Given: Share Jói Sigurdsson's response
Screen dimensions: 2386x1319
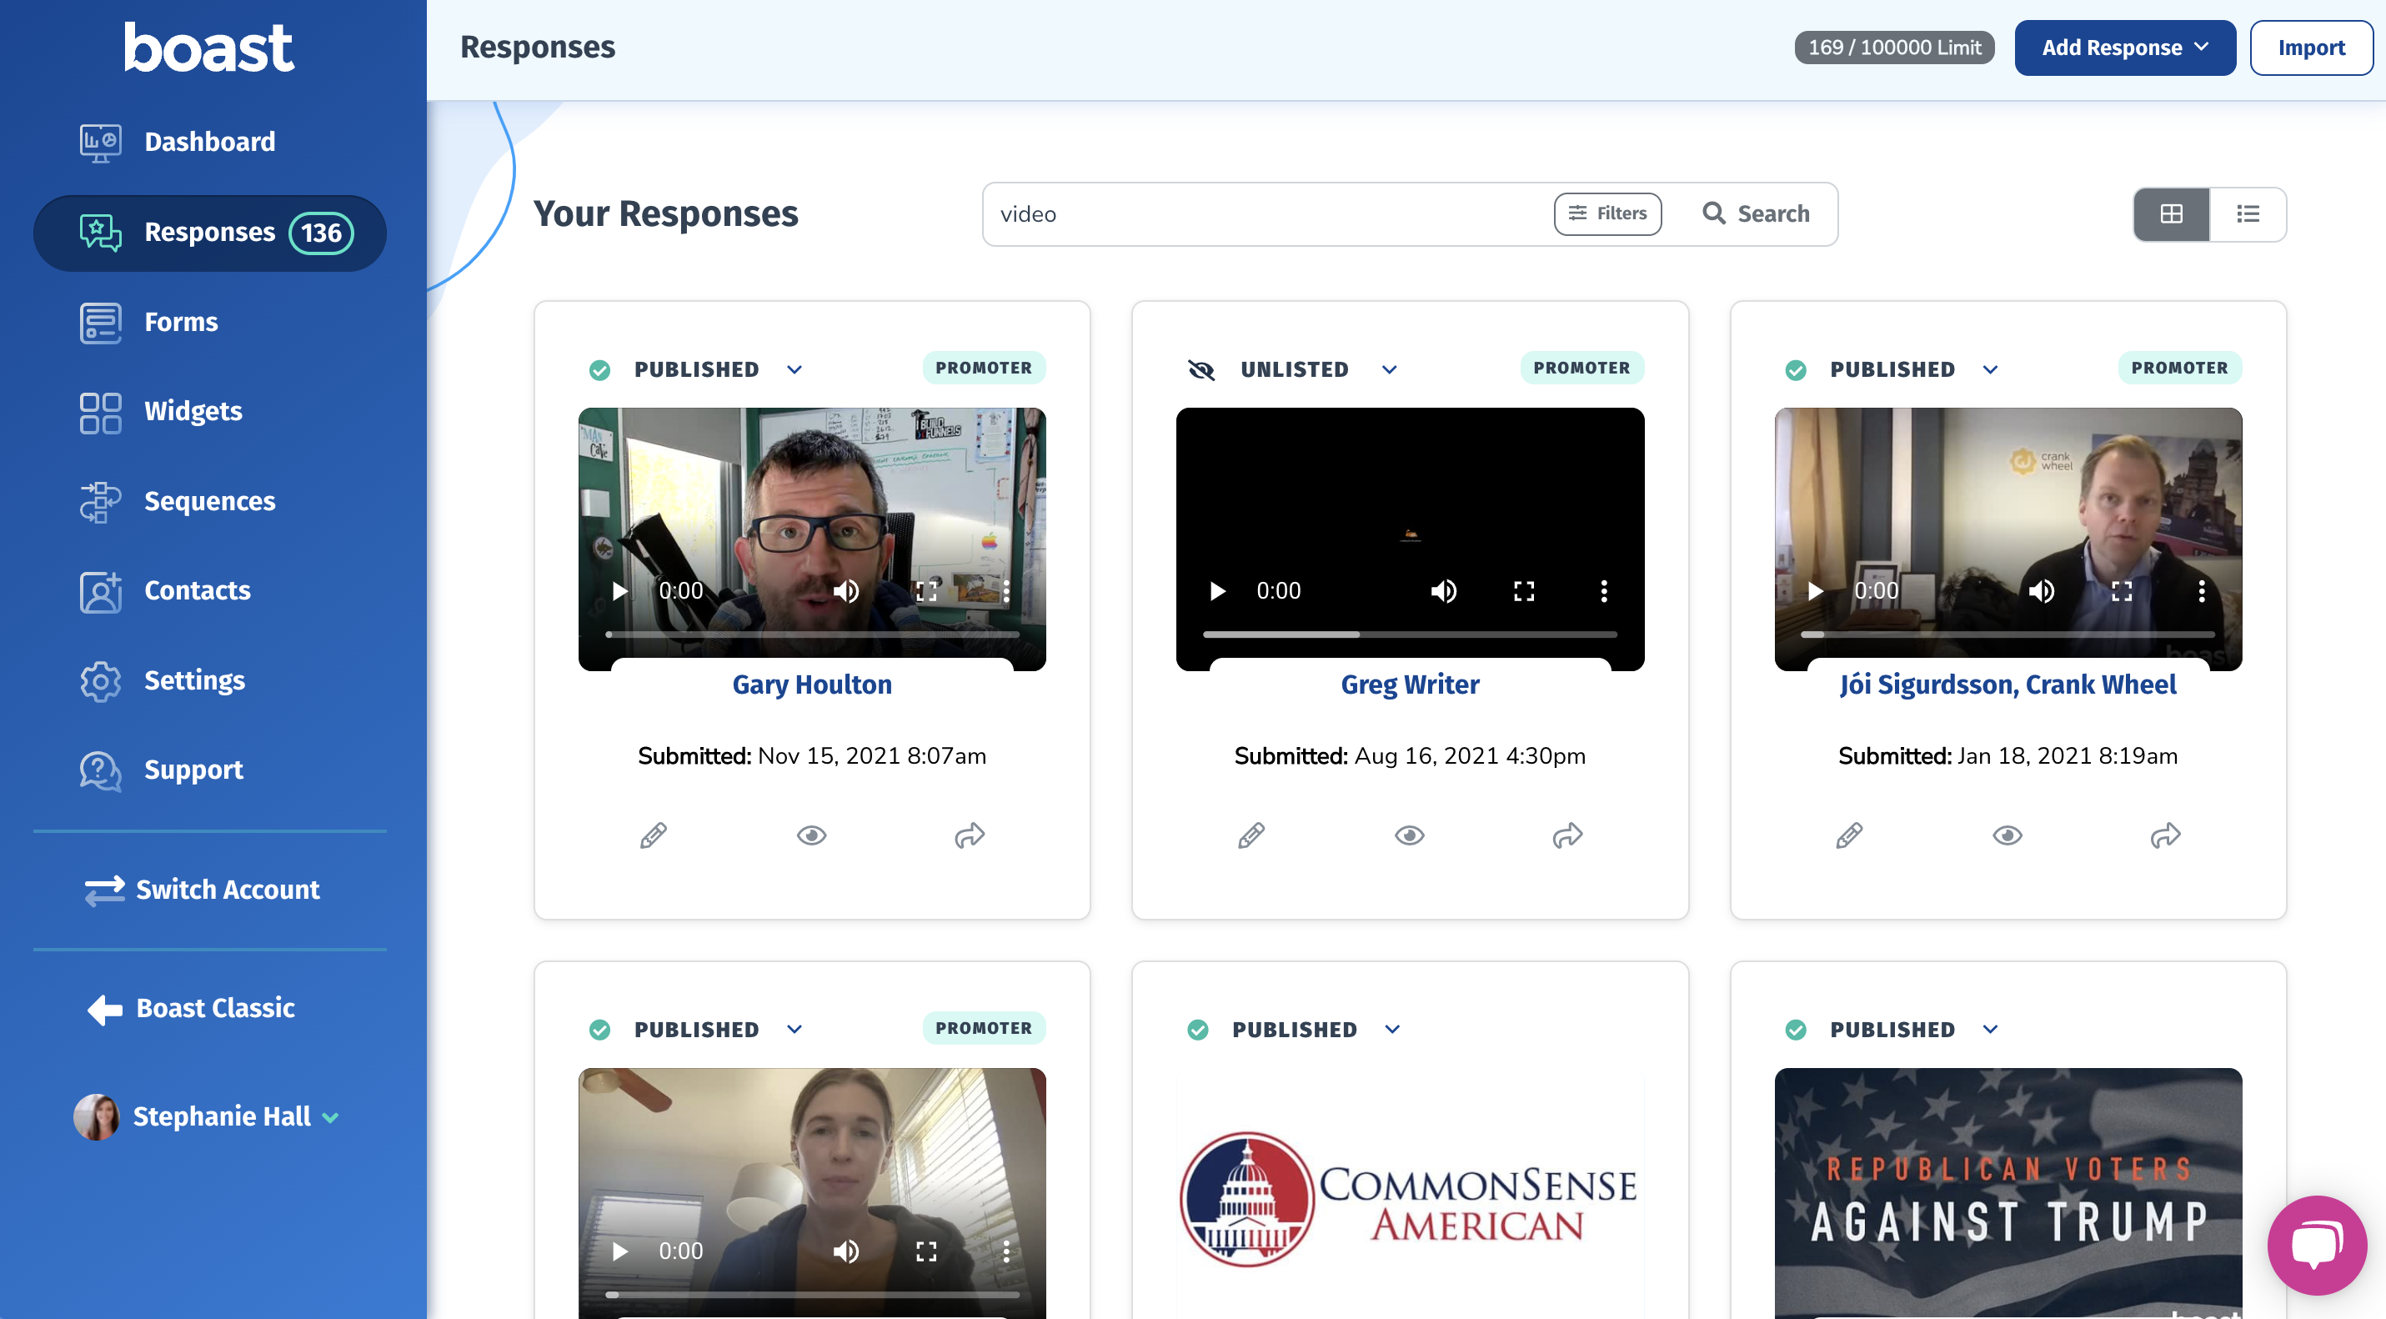Looking at the screenshot, I should point(2167,835).
